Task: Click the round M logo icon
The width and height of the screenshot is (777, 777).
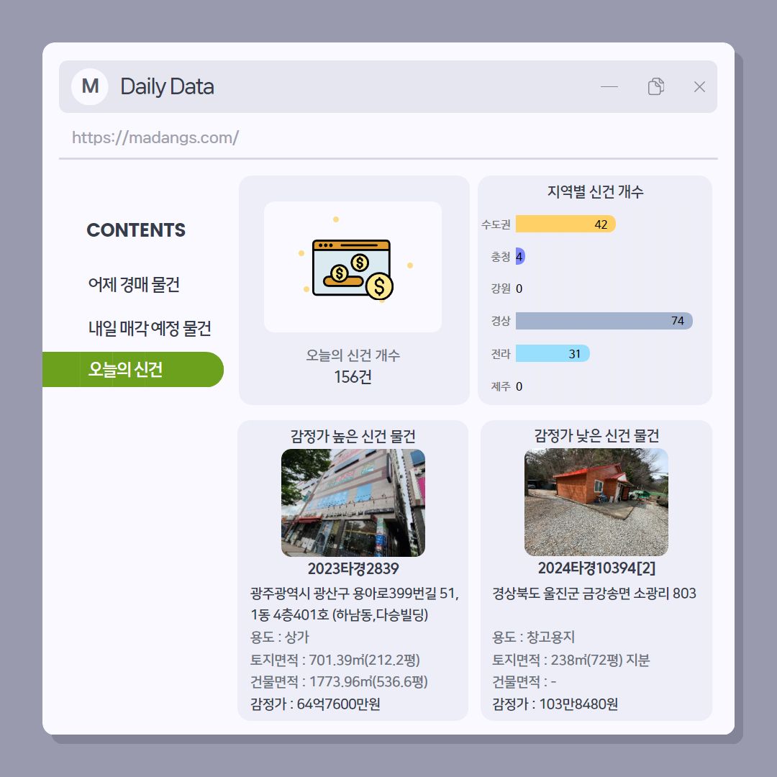Action: [90, 87]
